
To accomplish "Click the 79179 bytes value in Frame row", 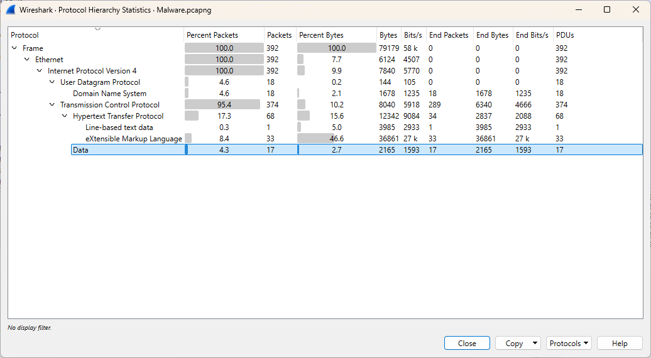I will [x=388, y=48].
